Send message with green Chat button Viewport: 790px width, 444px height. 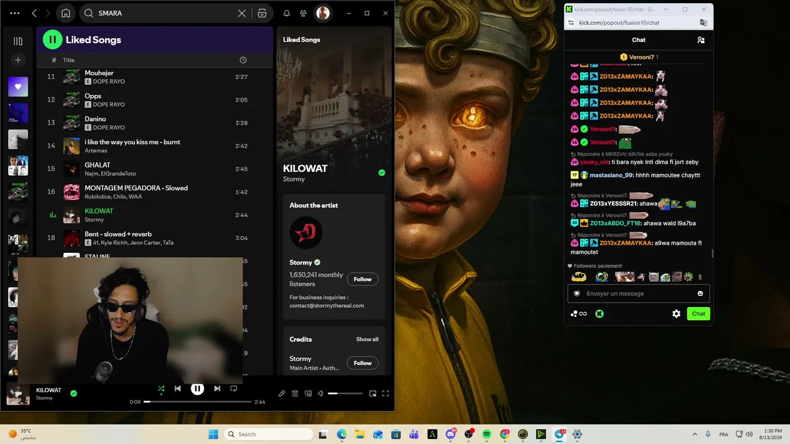point(699,314)
